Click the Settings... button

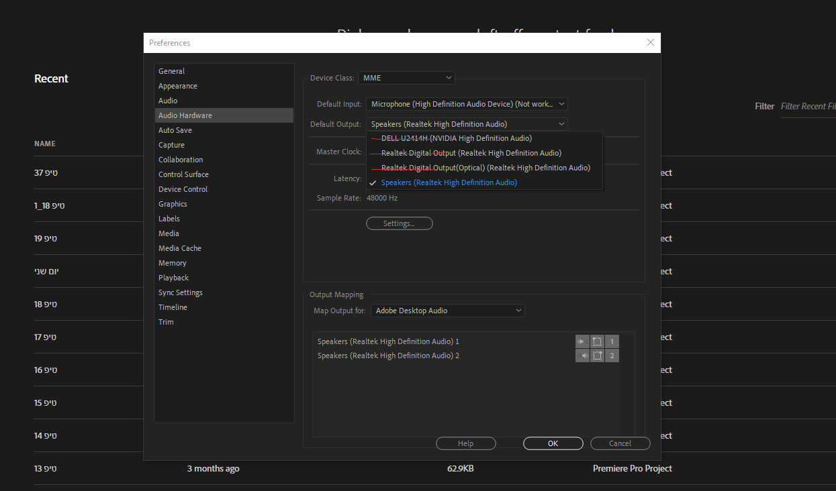tap(399, 223)
